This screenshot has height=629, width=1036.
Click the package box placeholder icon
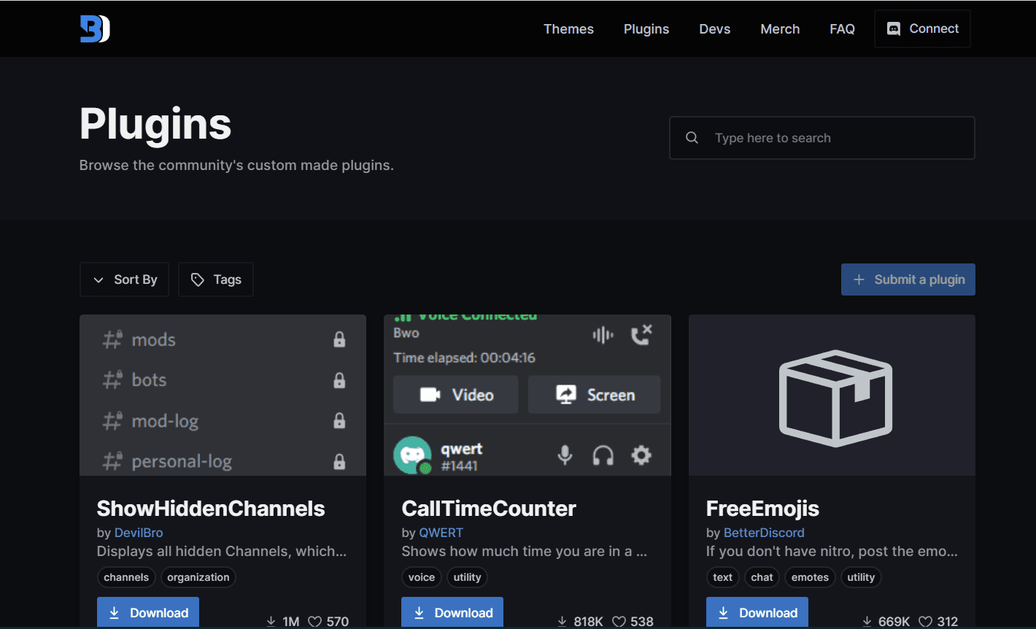point(835,398)
